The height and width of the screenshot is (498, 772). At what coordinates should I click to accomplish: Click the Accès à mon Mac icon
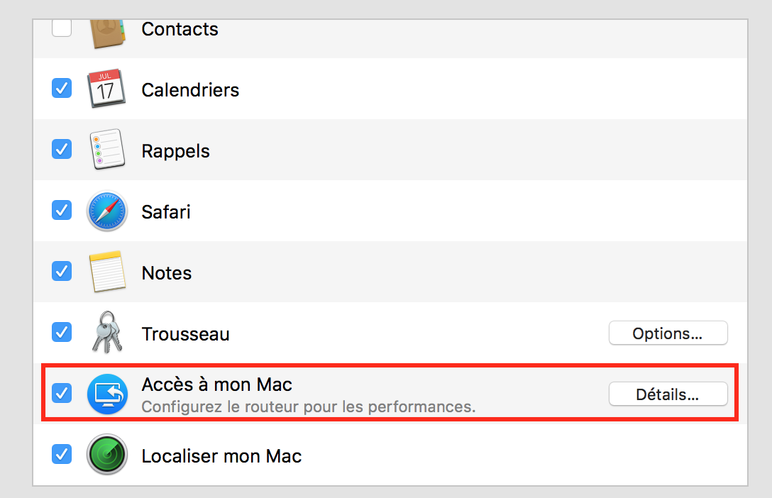click(106, 394)
